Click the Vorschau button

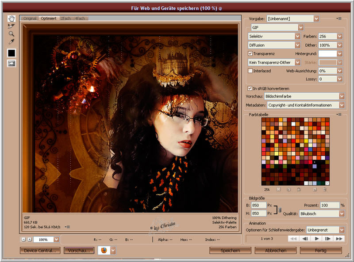pos(79,251)
